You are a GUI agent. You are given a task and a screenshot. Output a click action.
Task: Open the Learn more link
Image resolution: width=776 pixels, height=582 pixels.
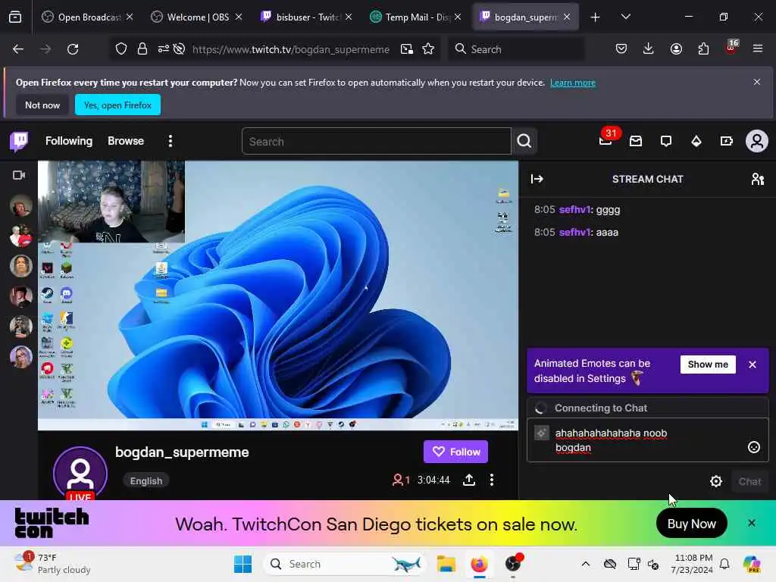573,83
